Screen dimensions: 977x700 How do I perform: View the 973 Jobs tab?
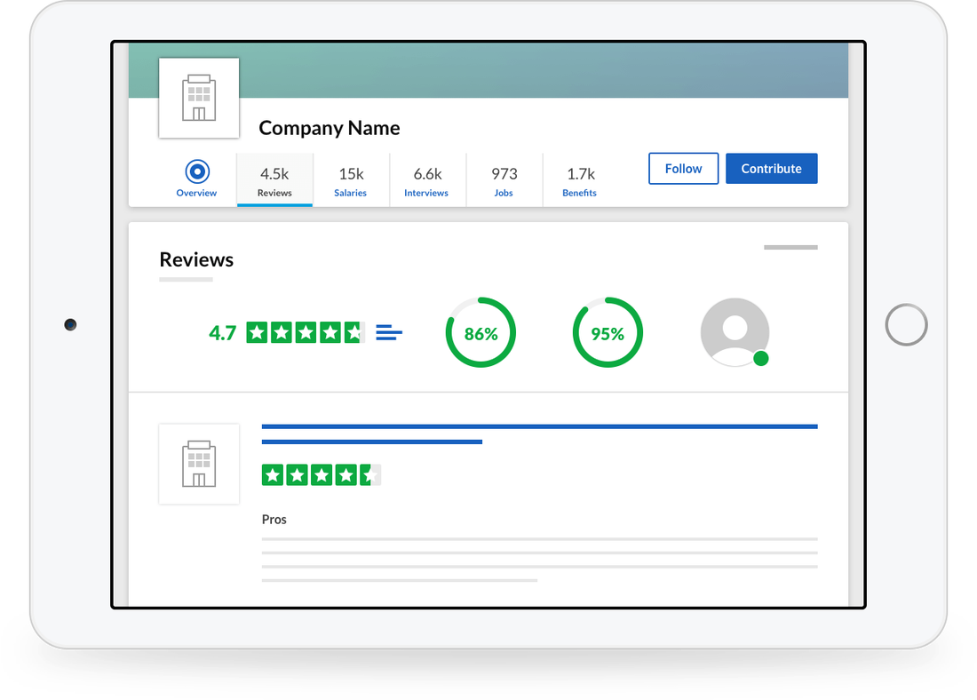point(504,180)
